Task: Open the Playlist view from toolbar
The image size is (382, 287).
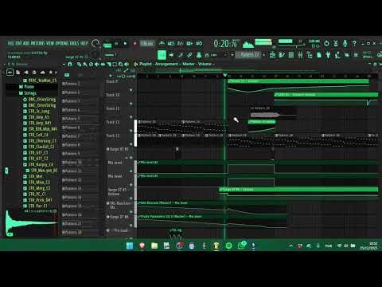Action: pyautogui.click(x=272, y=55)
